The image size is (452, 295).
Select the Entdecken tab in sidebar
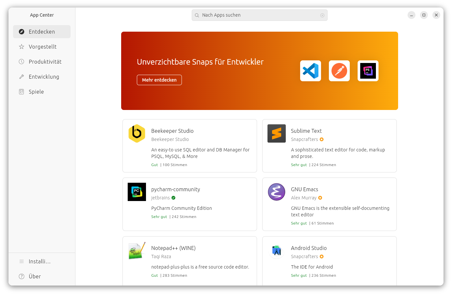[x=42, y=32]
